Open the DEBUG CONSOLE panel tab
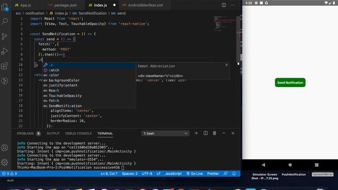338x190 pixels. tap(79, 134)
